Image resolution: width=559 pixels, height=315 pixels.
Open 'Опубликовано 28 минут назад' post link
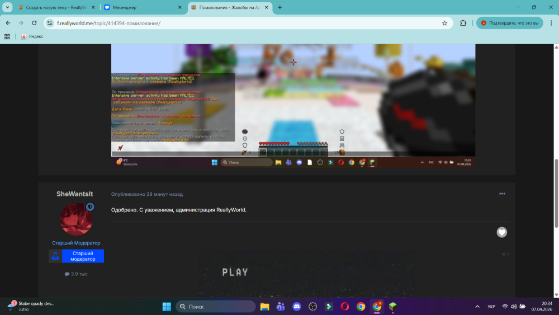click(147, 194)
